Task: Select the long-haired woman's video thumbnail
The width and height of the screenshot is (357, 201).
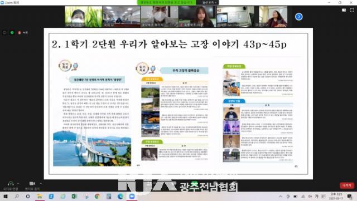Action: 197,17
